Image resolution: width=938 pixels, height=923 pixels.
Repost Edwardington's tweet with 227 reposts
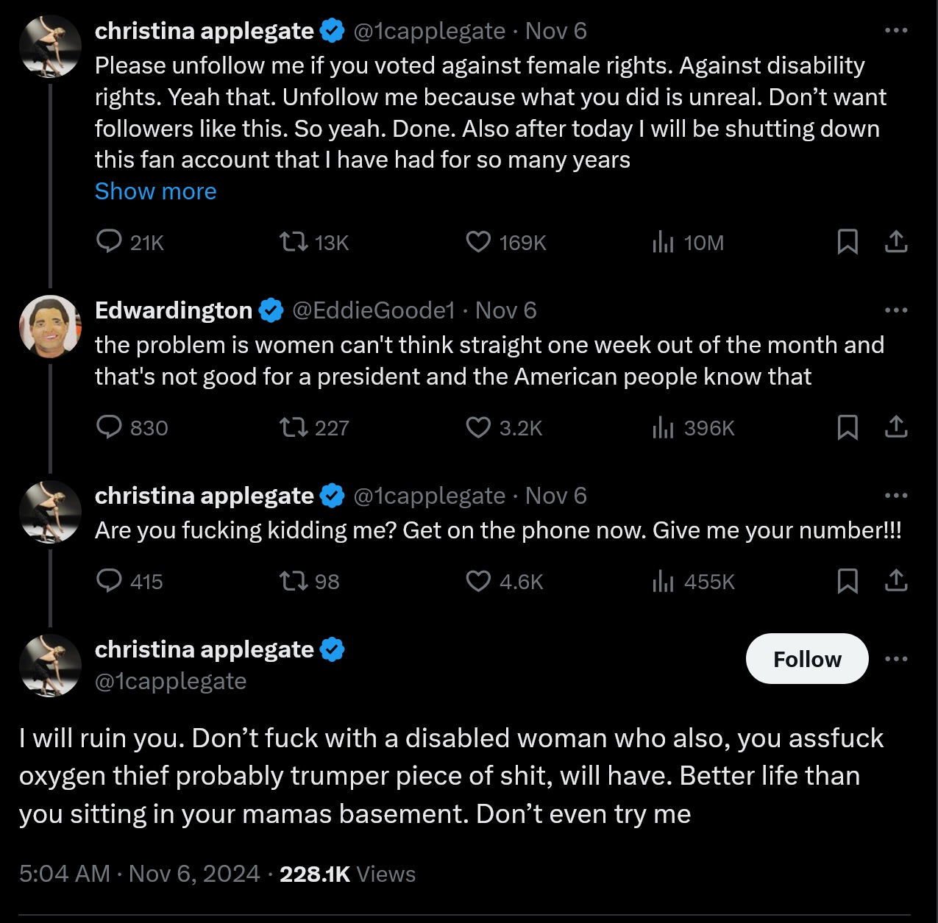click(x=294, y=427)
